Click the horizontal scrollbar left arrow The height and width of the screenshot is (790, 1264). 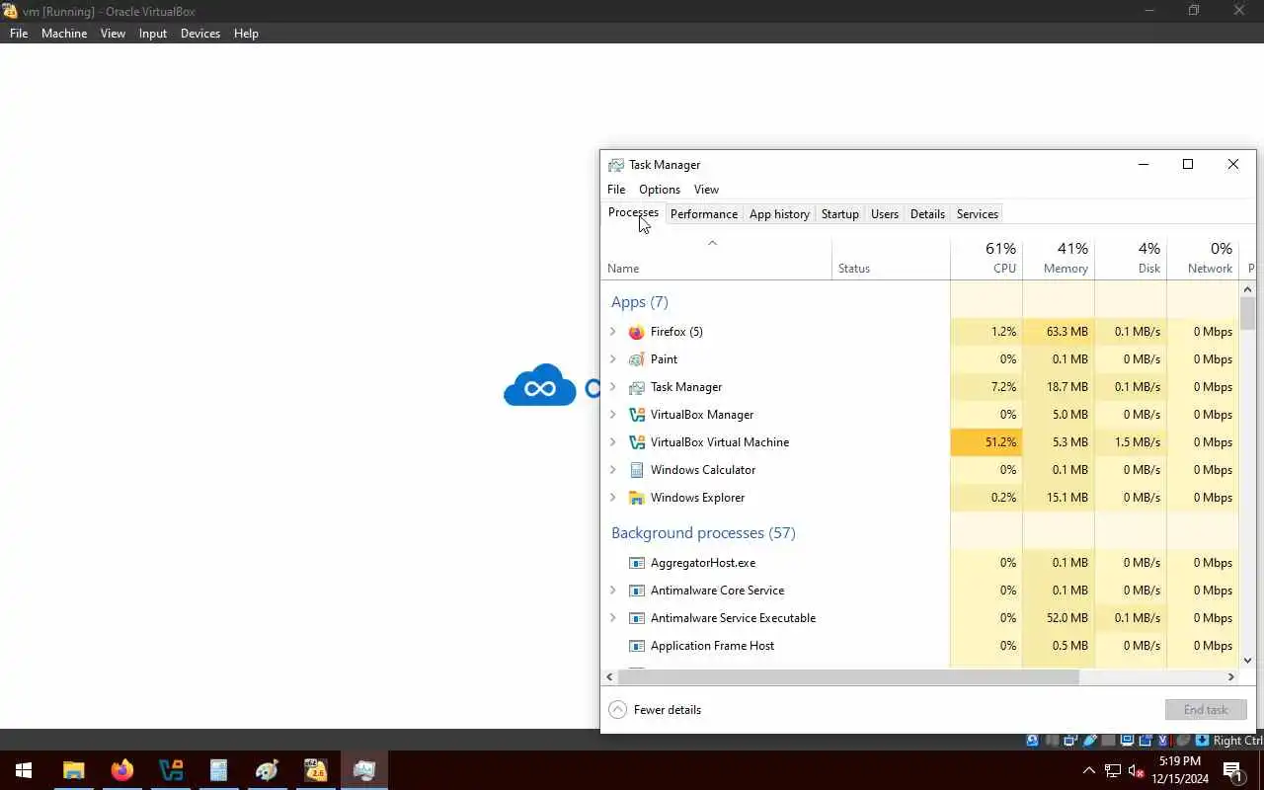(x=609, y=677)
